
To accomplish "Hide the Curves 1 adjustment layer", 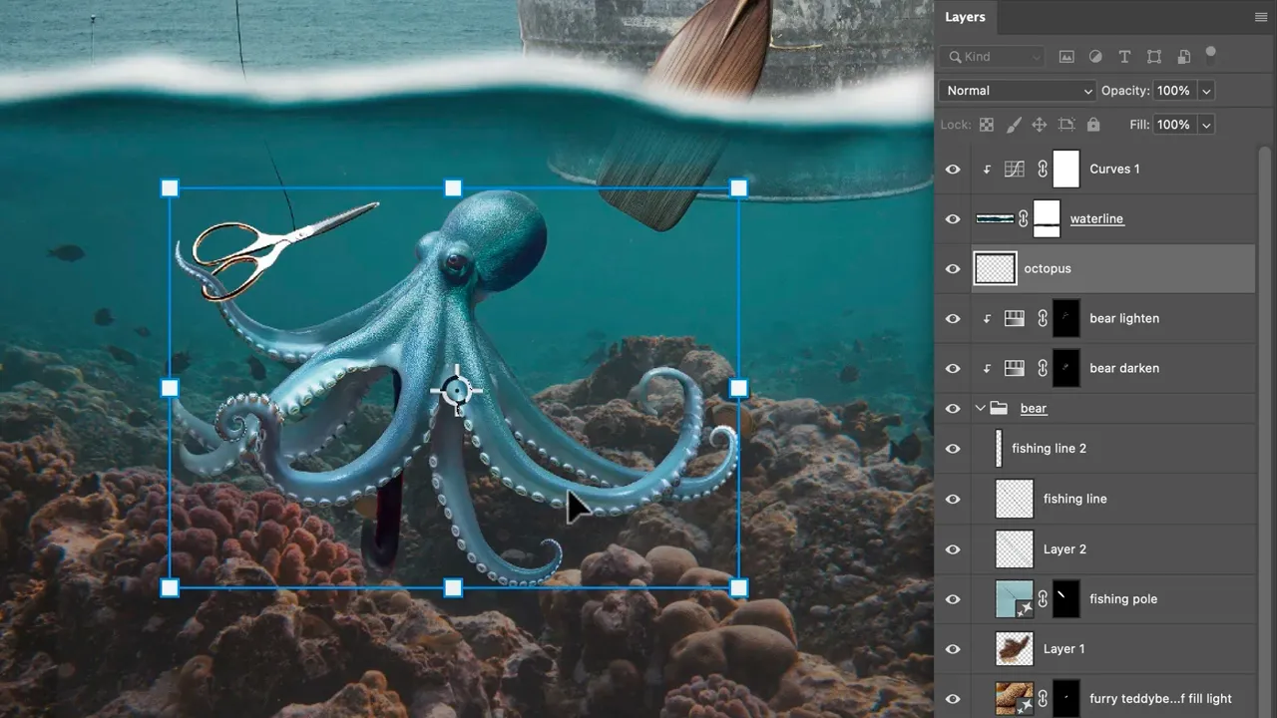I will pyautogui.click(x=953, y=170).
